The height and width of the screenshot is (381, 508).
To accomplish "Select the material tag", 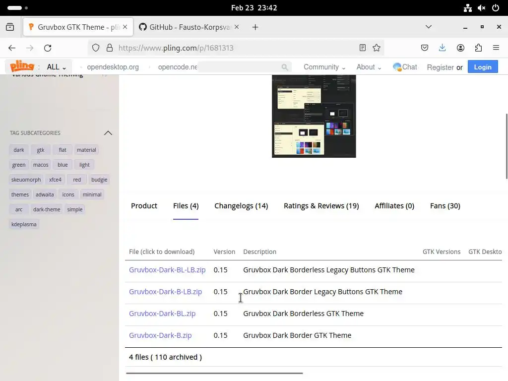I will (x=86, y=150).
